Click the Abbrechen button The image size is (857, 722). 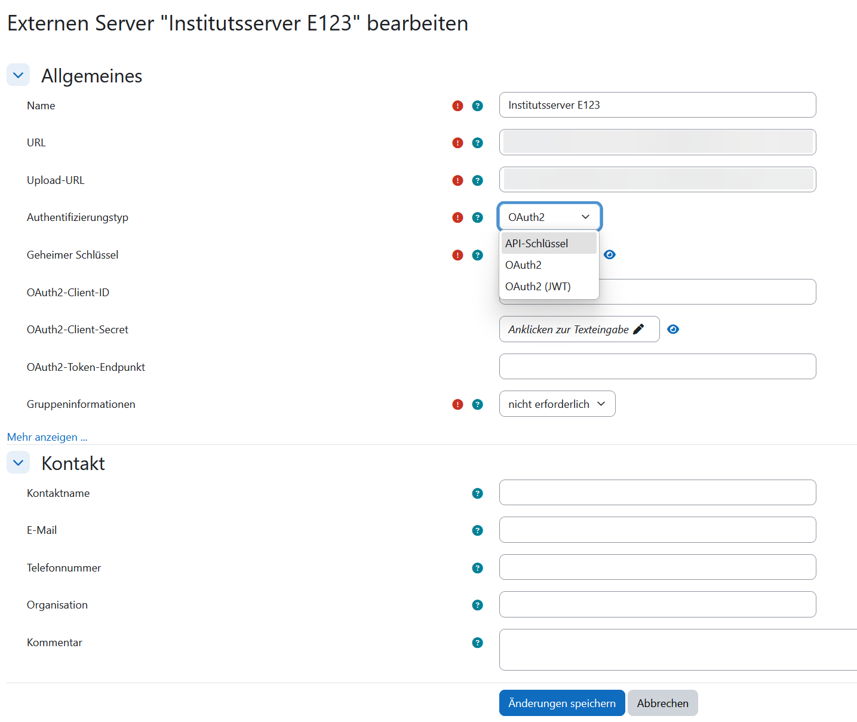click(662, 703)
